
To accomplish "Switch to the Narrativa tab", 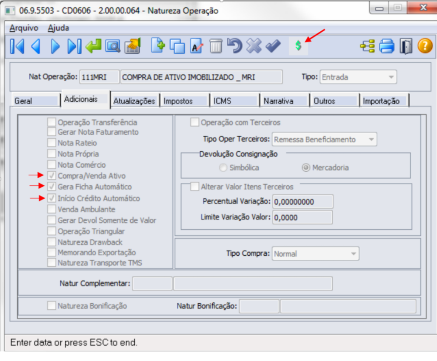I will 285,101.
